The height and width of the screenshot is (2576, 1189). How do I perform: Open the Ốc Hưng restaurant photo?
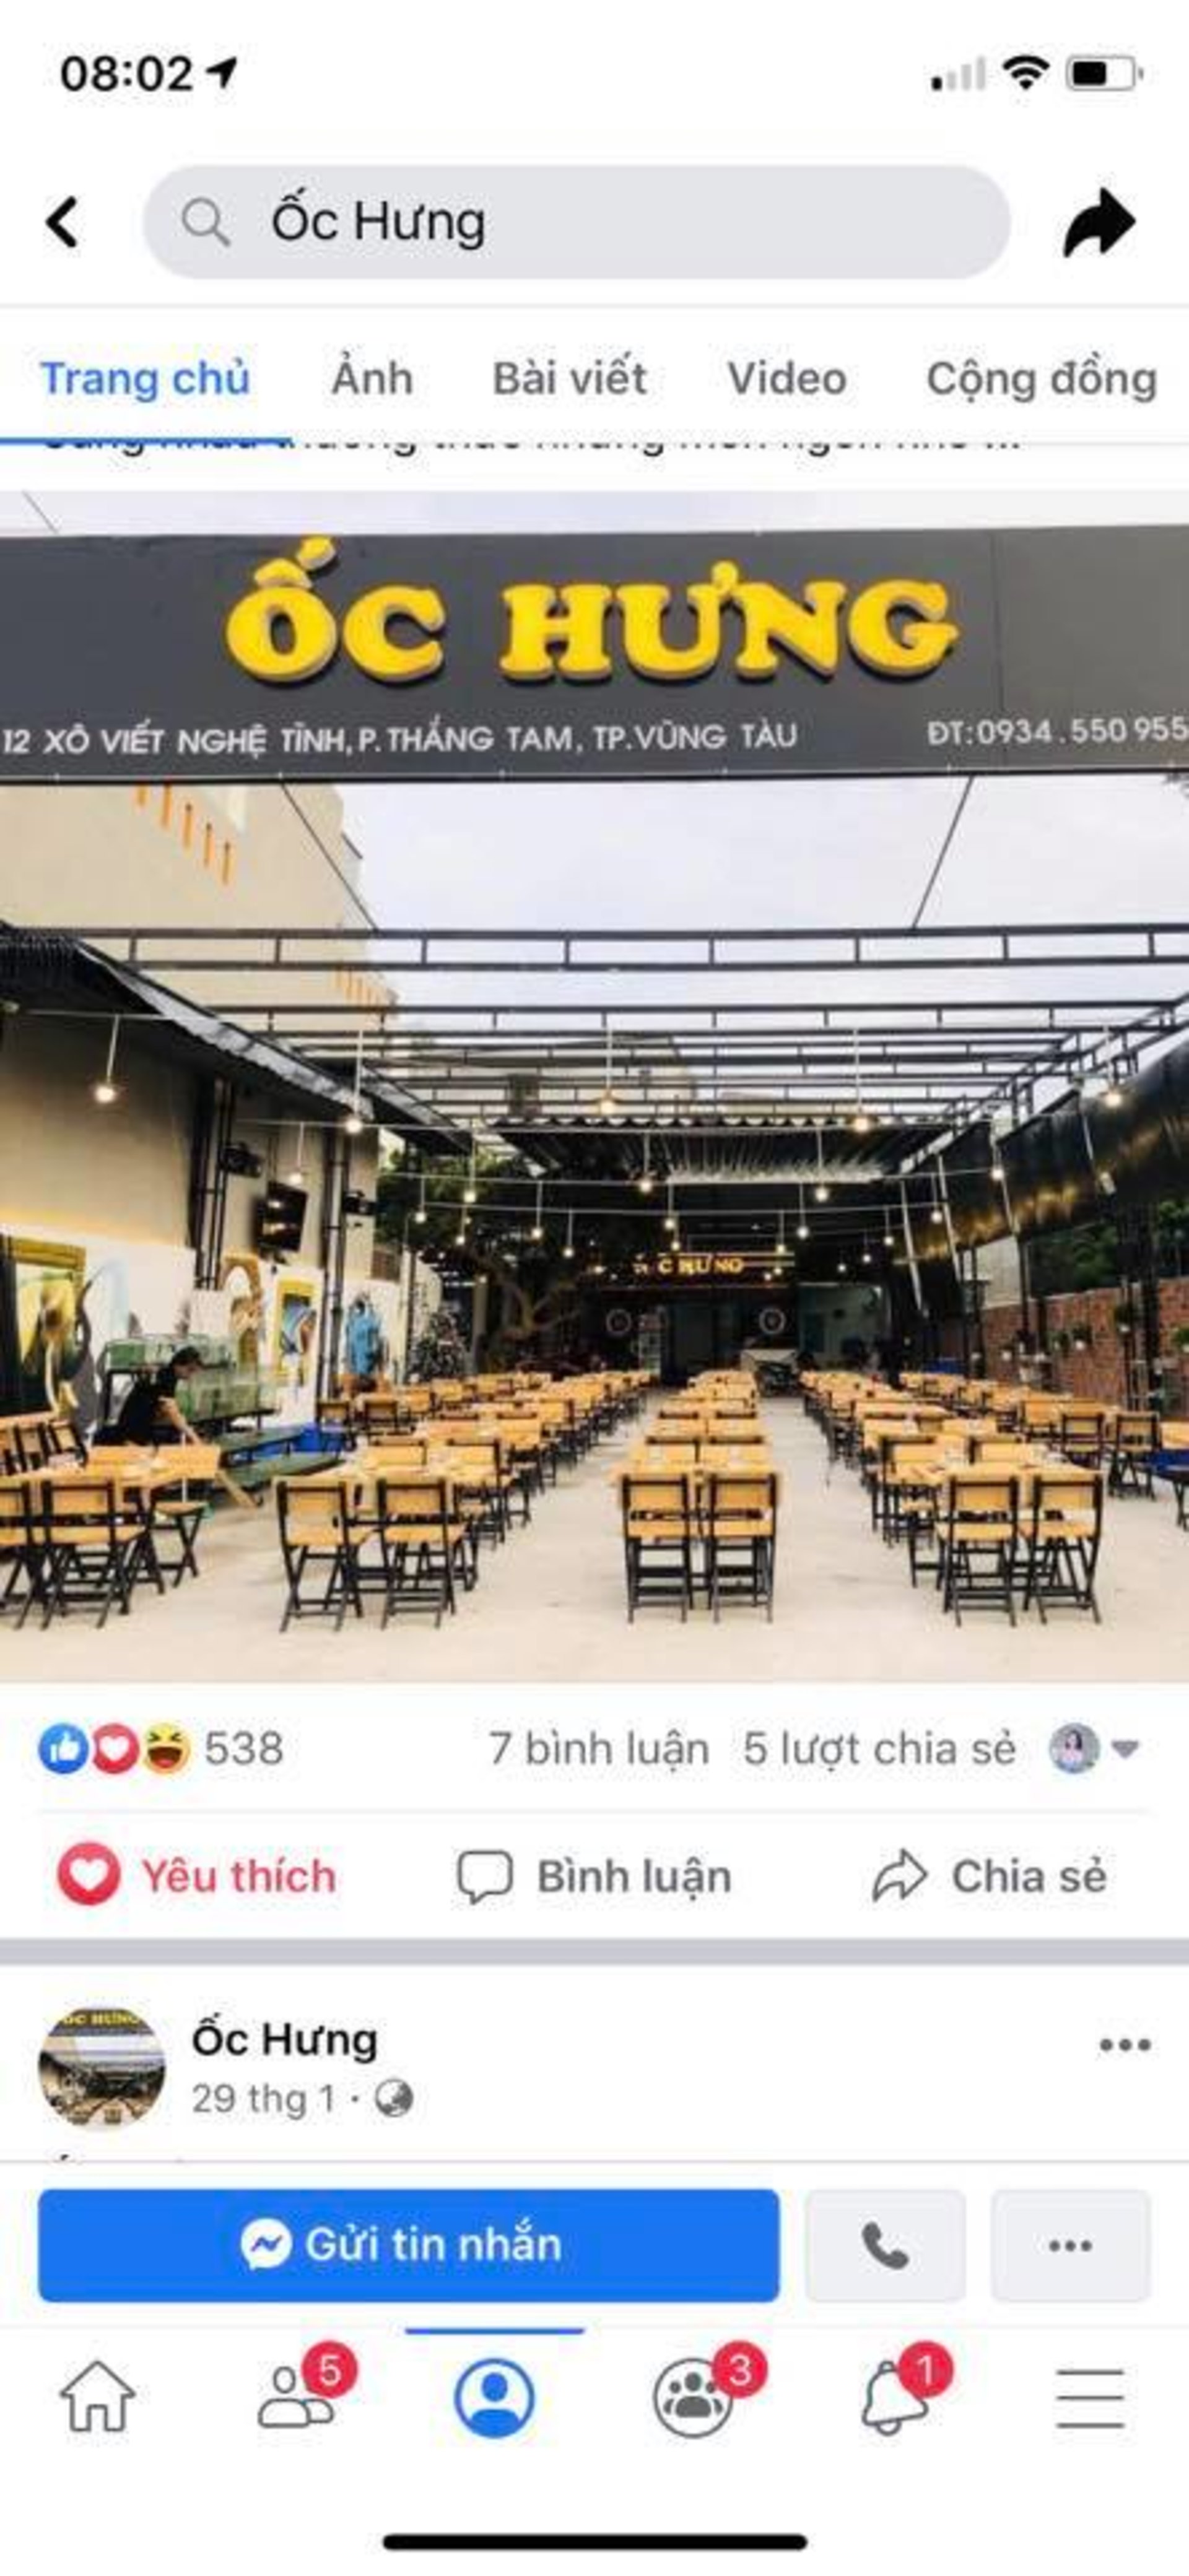tap(594, 1086)
